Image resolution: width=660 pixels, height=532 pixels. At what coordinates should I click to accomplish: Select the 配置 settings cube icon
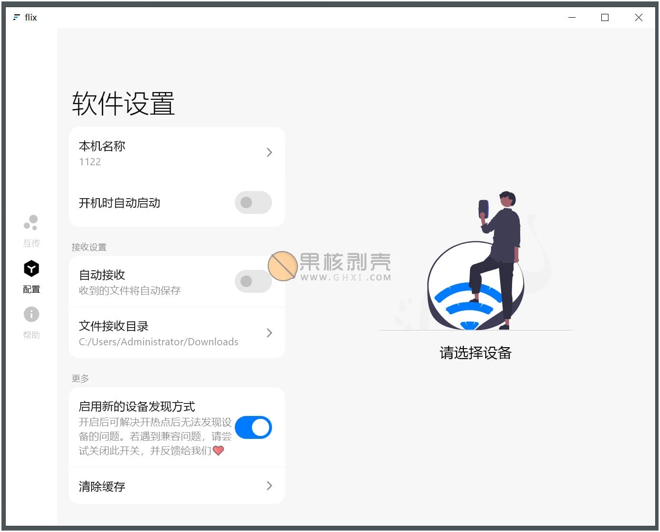click(31, 269)
